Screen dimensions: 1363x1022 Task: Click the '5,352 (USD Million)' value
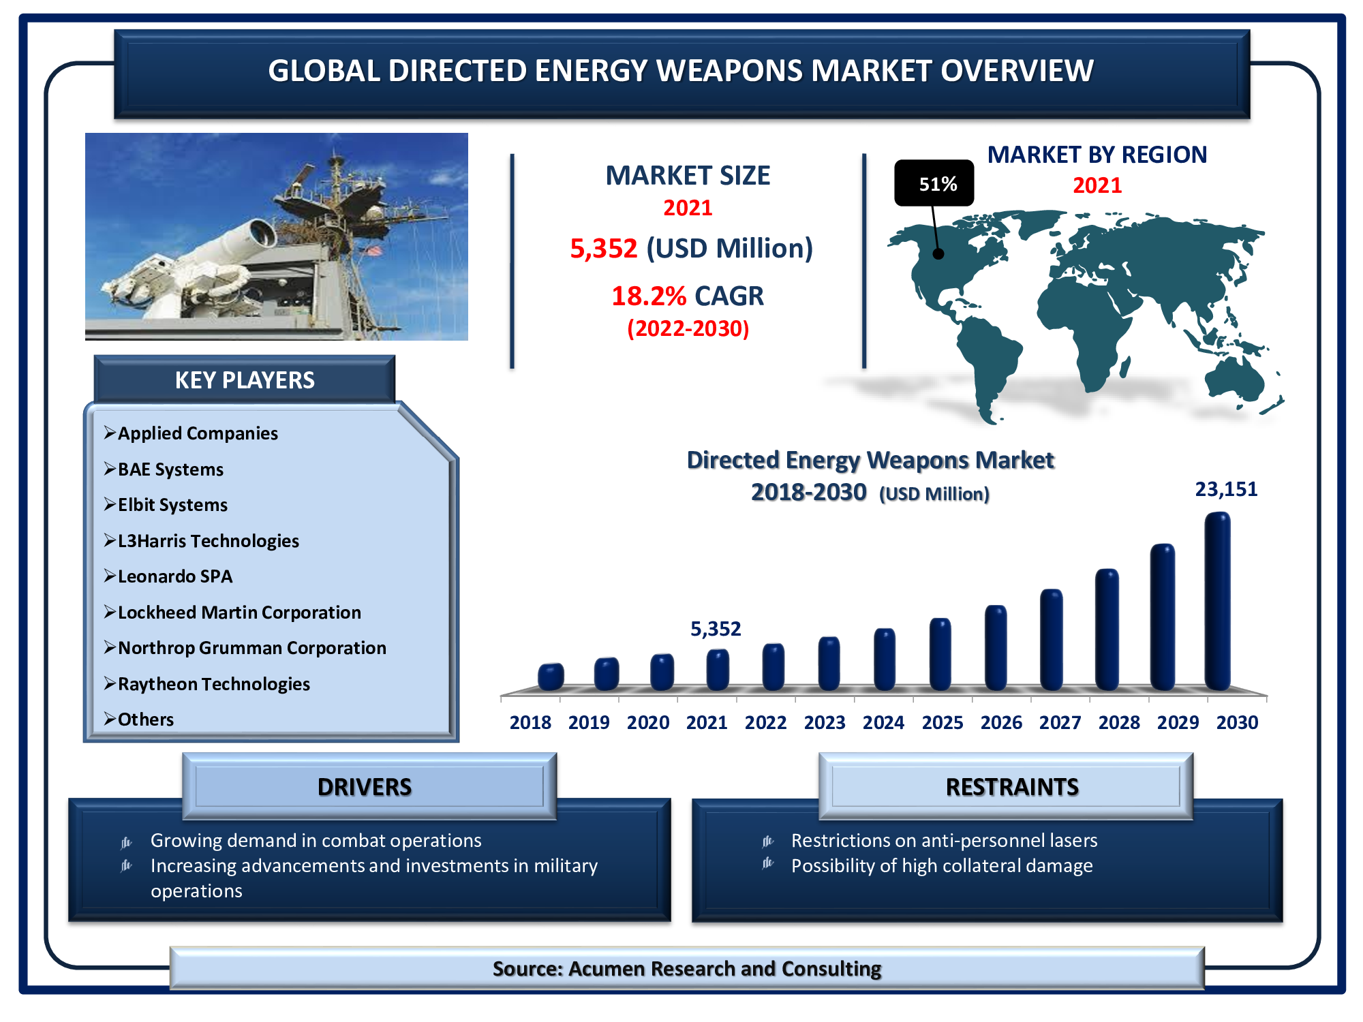pyautogui.click(x=691, y=249)
